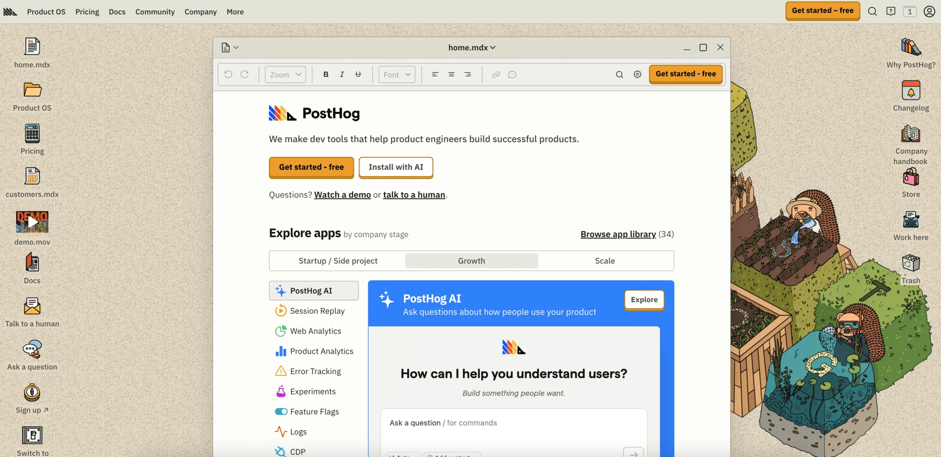Open the settings gear in editor toolbar

637,75
